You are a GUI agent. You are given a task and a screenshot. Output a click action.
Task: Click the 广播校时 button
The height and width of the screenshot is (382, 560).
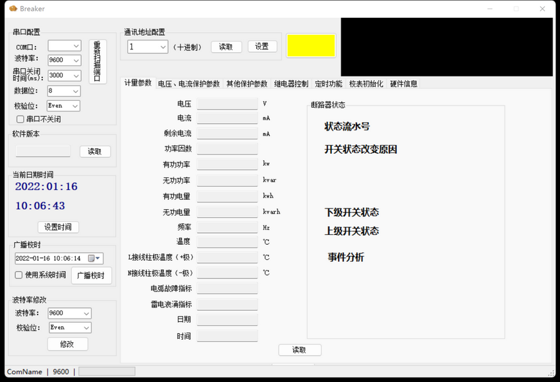[x=91, y=275]
